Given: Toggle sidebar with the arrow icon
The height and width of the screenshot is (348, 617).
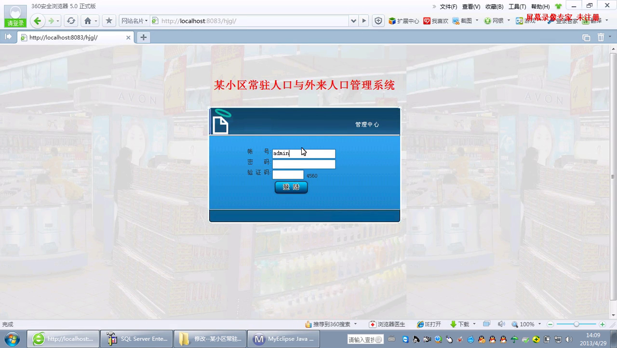Looking at the screenshot, I should click(8, 37).
